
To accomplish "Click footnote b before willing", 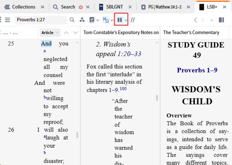I will tap(45, 97).
